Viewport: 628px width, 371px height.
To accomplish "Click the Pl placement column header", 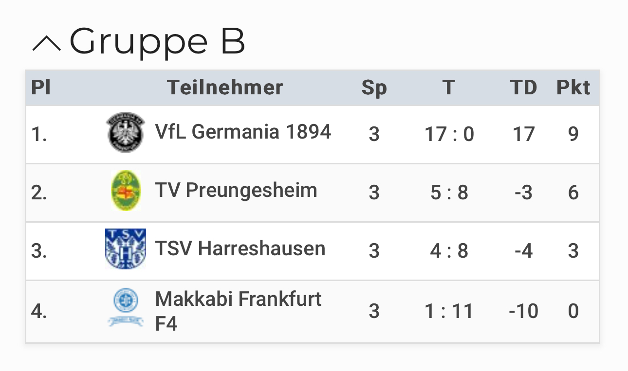I will point(41,88).
